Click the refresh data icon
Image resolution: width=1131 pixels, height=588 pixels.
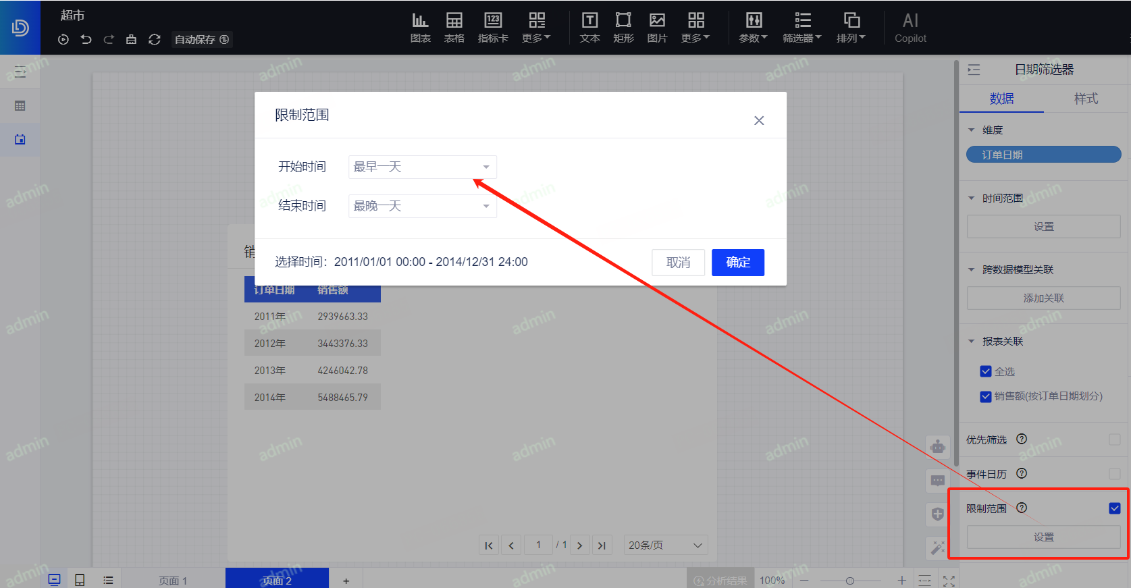pyautogui.click(x=155, y=39)
